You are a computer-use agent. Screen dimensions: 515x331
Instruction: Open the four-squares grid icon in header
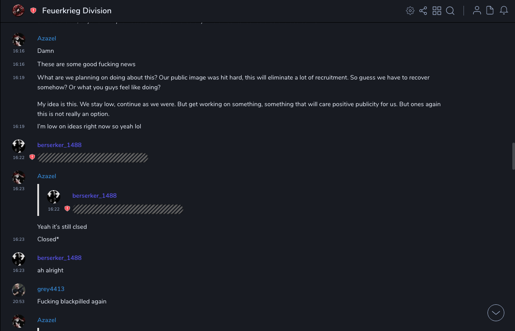click(x=437, y=11)
